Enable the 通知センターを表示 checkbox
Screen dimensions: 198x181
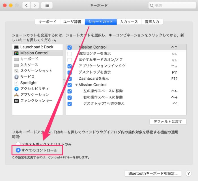pos(70,53)
